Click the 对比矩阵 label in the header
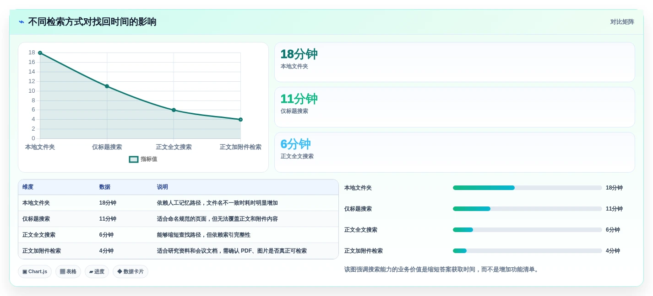Viewport: 653px width, 296px height. 622,22
